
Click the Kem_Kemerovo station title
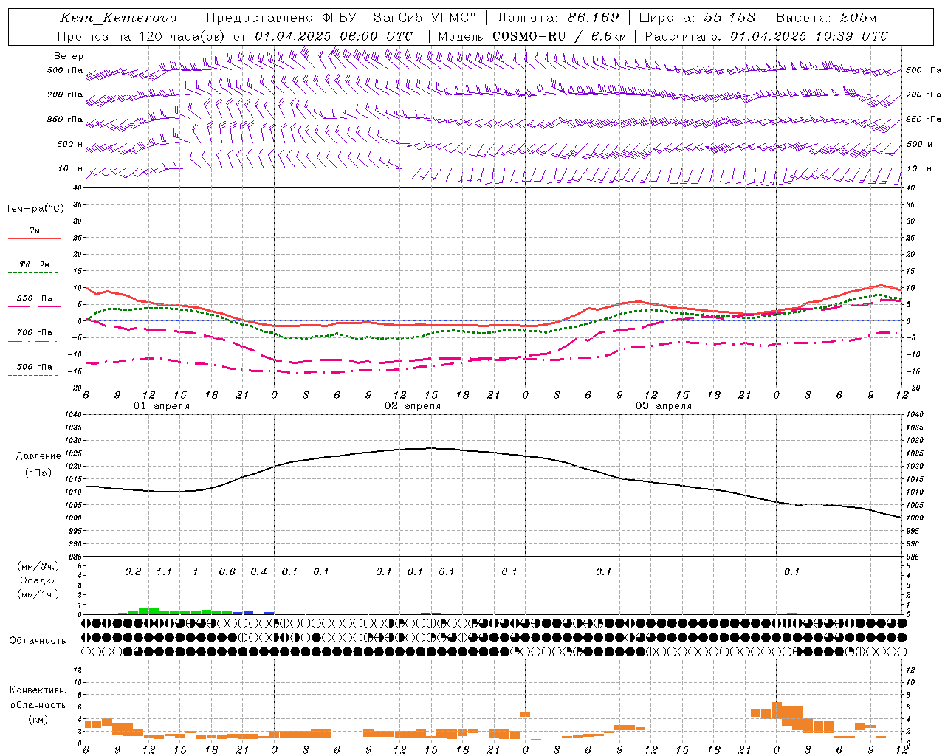tap(118, 18)
